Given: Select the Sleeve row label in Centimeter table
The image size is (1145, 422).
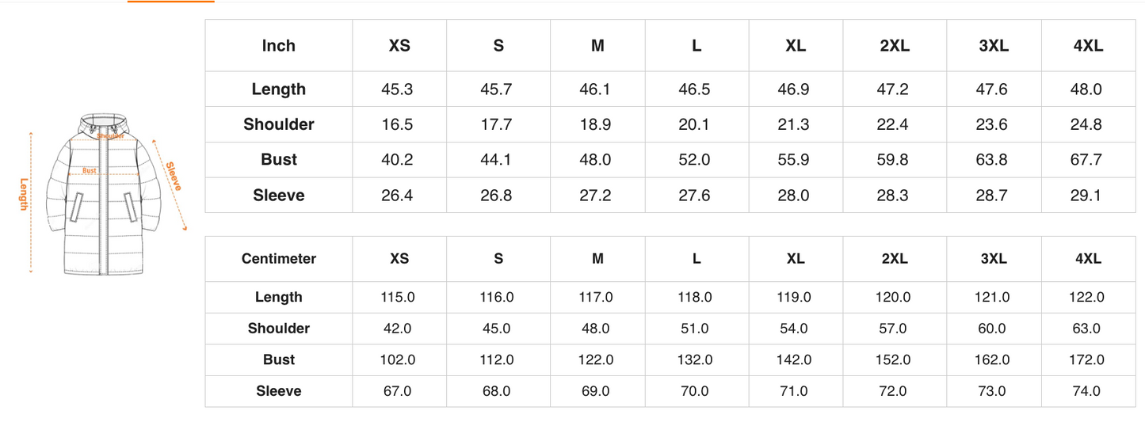Looking at the screenshot, I should 279,391.
